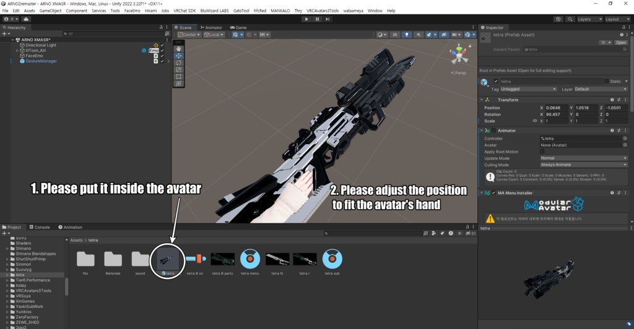Click the Step frame button

pos(328,19)
